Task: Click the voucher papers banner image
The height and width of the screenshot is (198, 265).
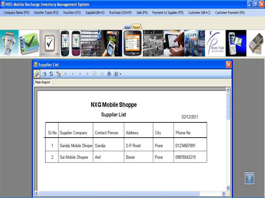Action: point(9,43)
